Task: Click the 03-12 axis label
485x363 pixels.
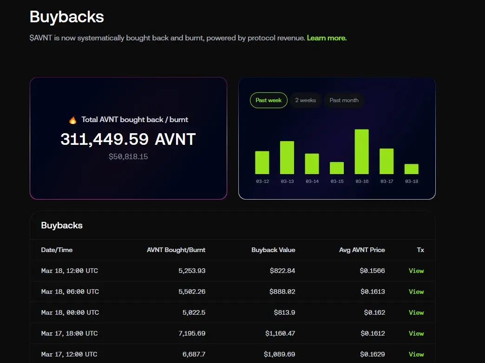Action: coord(262,181)
